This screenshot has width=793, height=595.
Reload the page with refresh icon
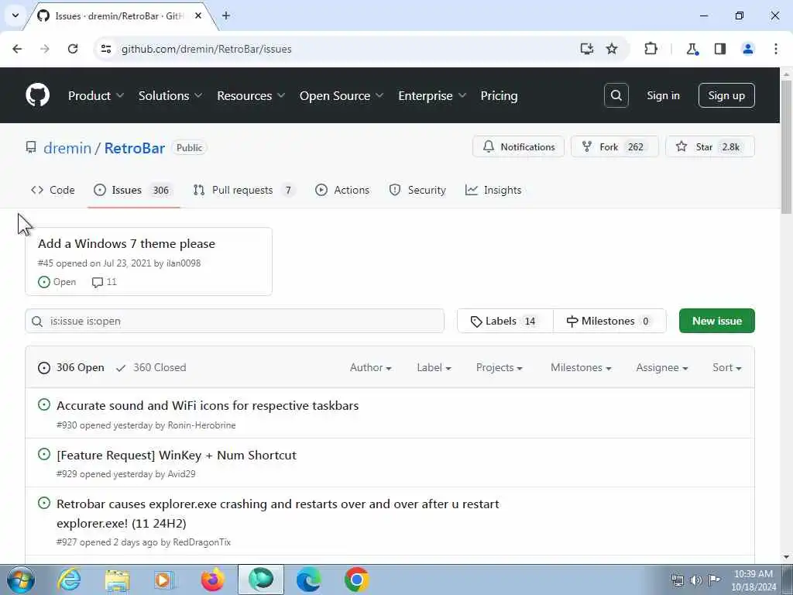pos(73,49)
